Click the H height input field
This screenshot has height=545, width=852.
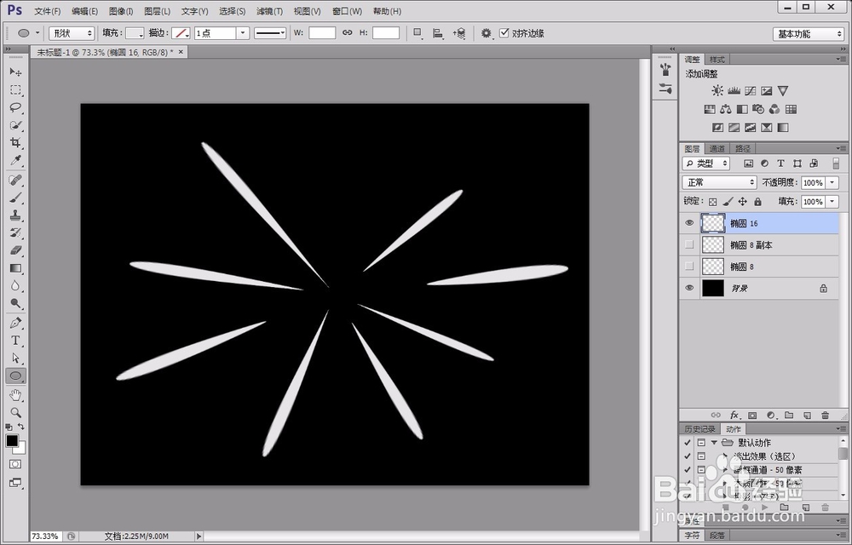pyautogui.click(x=386, y=33)
